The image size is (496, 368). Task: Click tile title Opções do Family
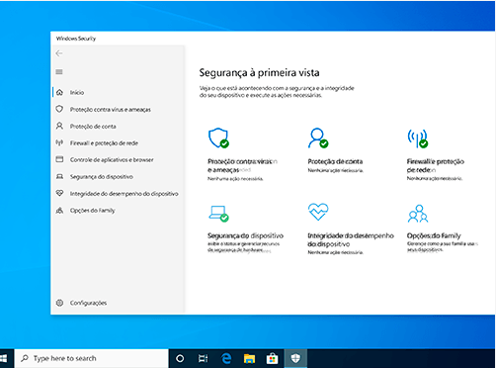coord(434,235)
